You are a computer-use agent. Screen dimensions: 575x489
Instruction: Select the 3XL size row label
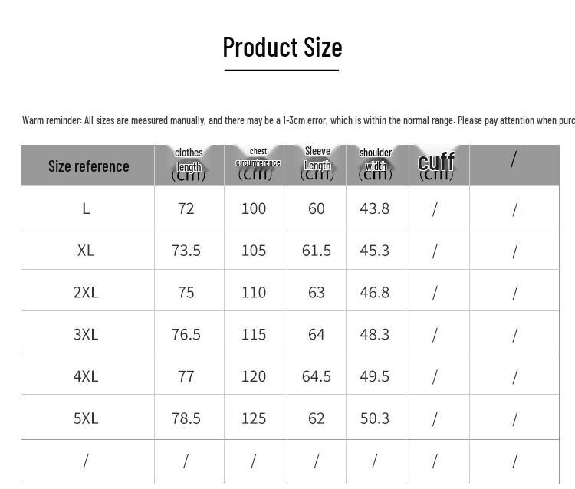[x=86, y=334]
